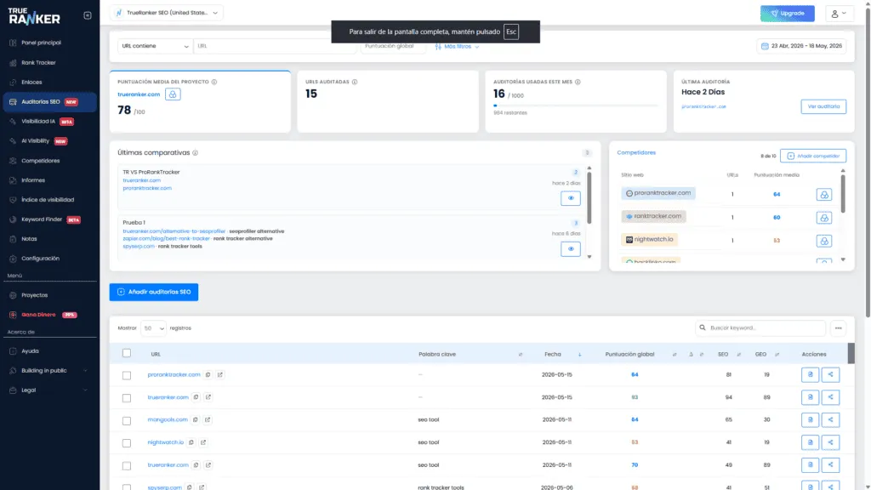Open Panel principal in the sidebar
This screenshot has width=871, height=490.
41,43
